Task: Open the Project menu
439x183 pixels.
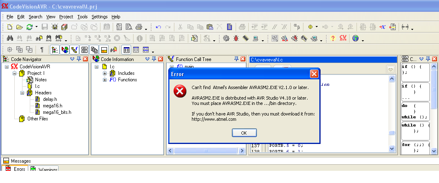Action: (66, 17)
